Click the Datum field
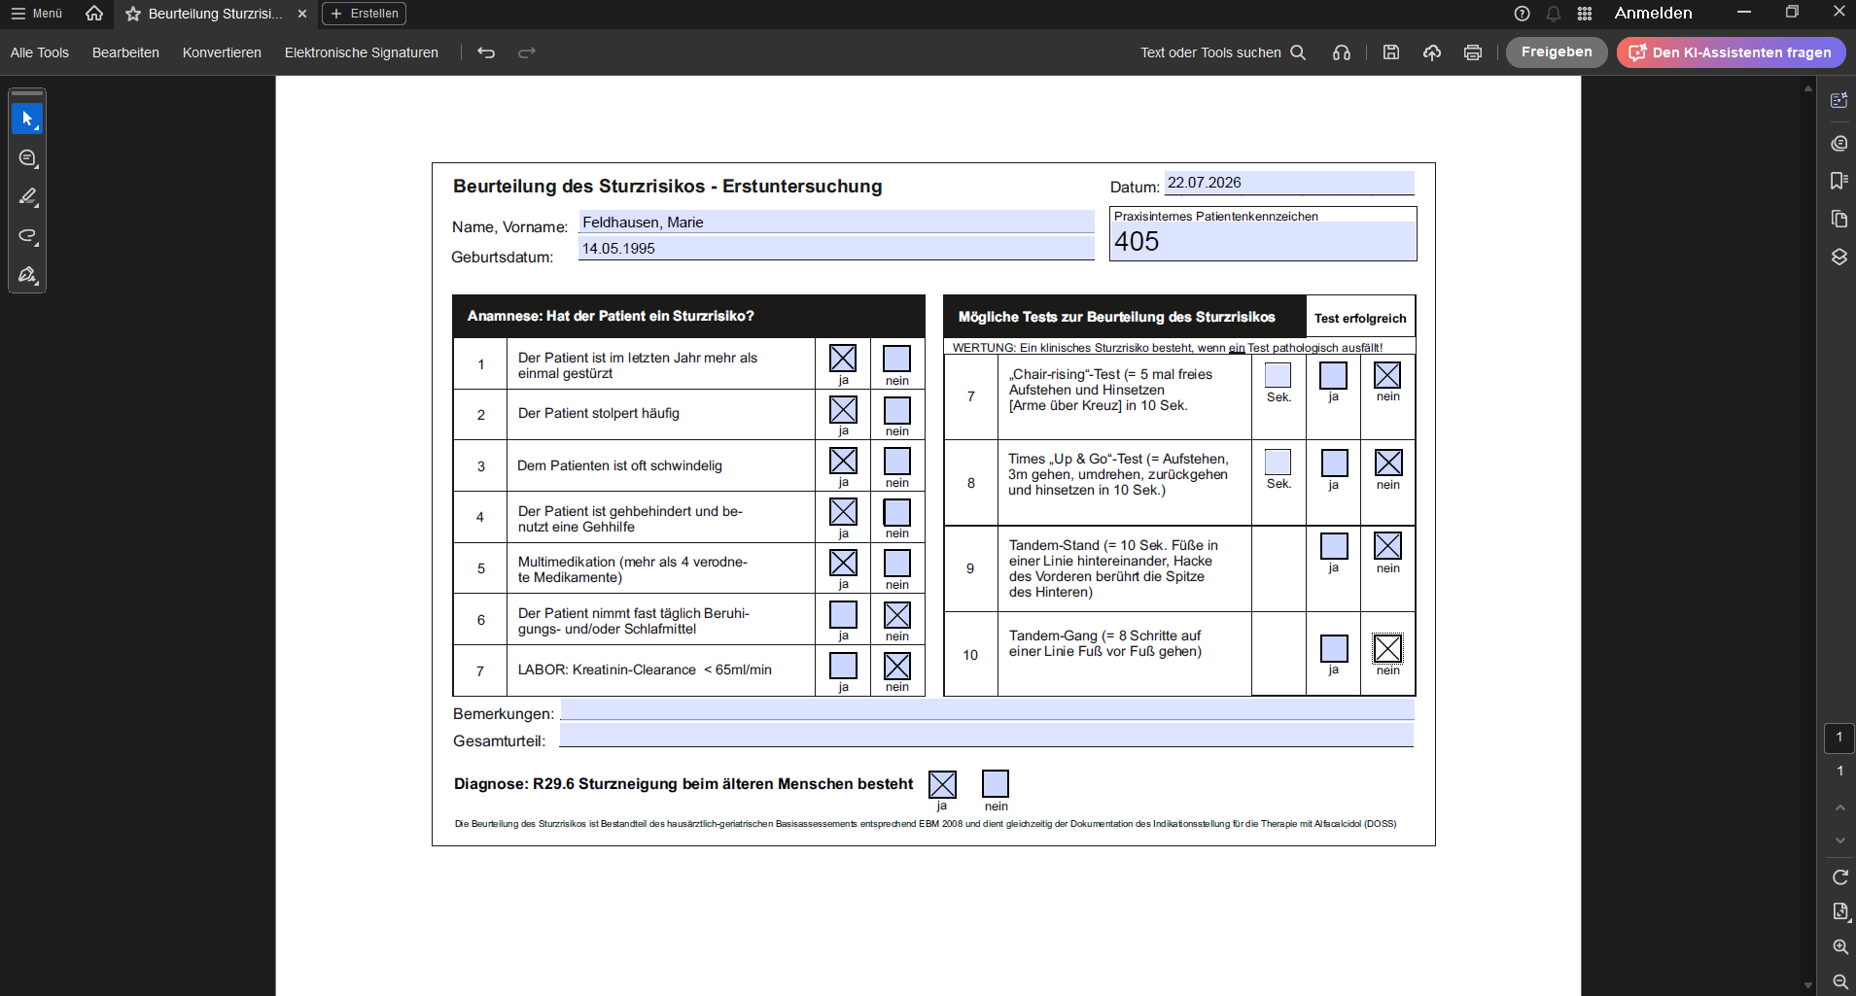The height and width of the screenshot is (996, 1856). tap(1289, 183)
